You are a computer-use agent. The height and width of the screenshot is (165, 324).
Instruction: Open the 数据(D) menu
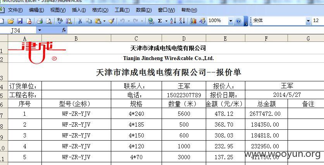click(x=144, y=10)
